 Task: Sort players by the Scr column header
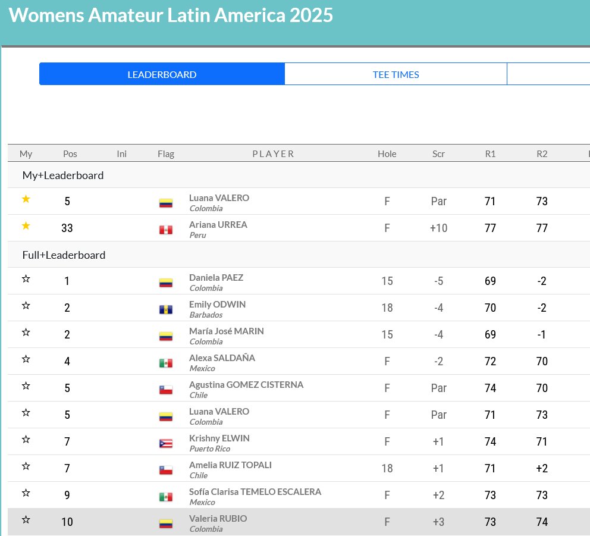pos(438,153)
